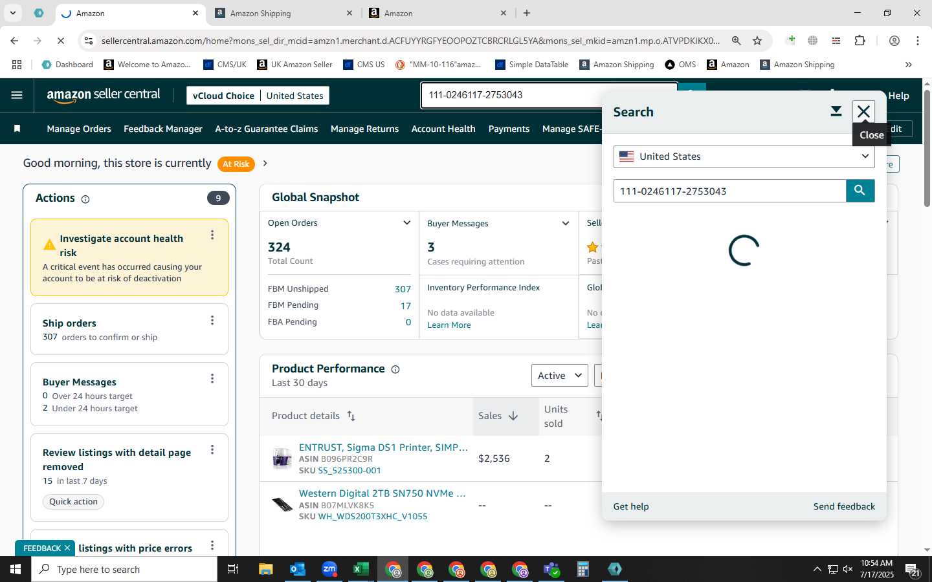The height and width of the screenshot is (582, 932).
Task: Minimize the Search panel
Action: (x=836, y=112)
